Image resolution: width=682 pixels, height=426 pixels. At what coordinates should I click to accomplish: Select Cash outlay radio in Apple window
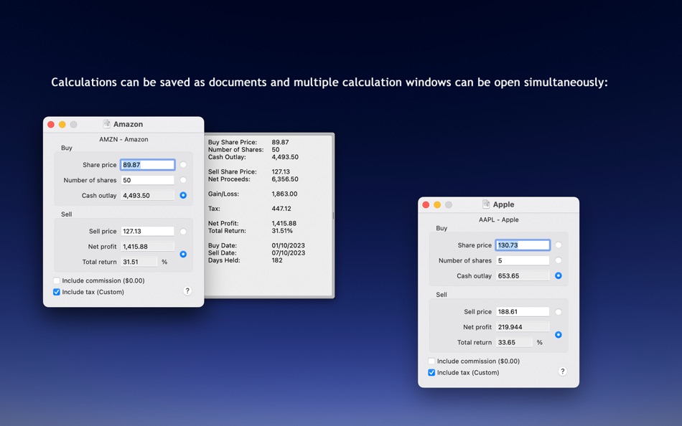[559, 275]
